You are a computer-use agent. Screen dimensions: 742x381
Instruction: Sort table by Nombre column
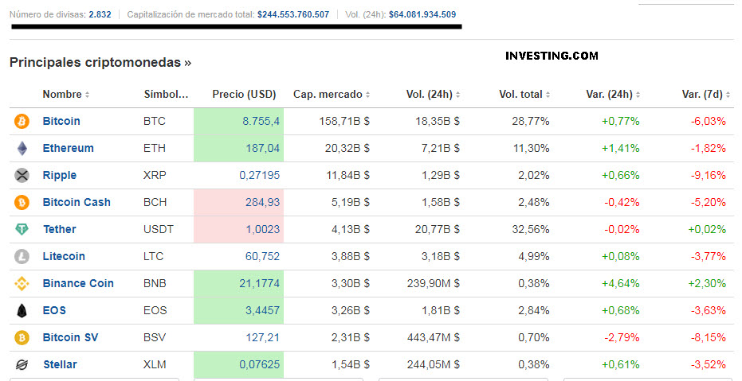tap(66, 95)
